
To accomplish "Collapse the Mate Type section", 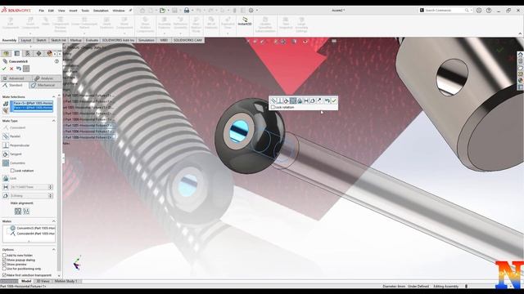I will [53, 121].
